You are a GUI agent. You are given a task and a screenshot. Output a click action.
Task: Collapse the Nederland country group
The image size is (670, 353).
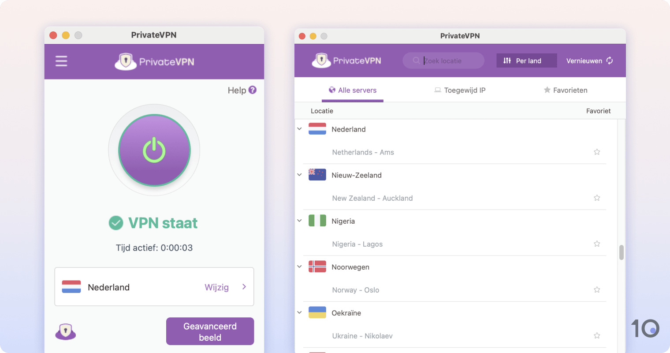[299, 128]
